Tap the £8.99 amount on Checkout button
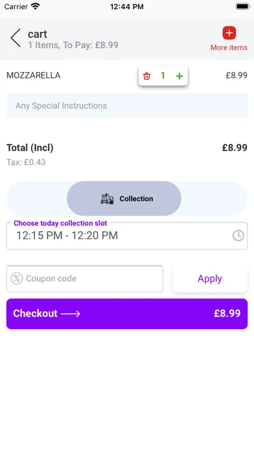The image size is (254, 451). (x=227, y=314)
